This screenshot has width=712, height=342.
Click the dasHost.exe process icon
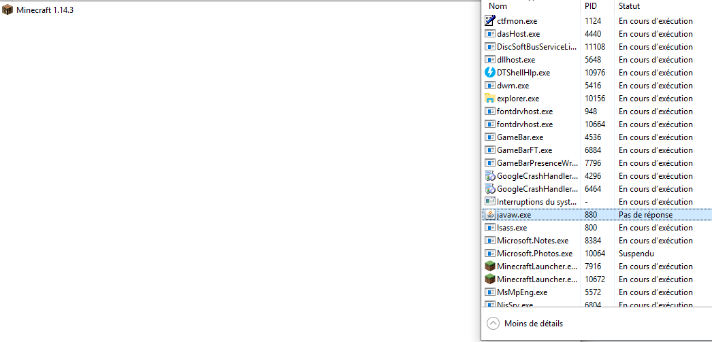point(489,33)
